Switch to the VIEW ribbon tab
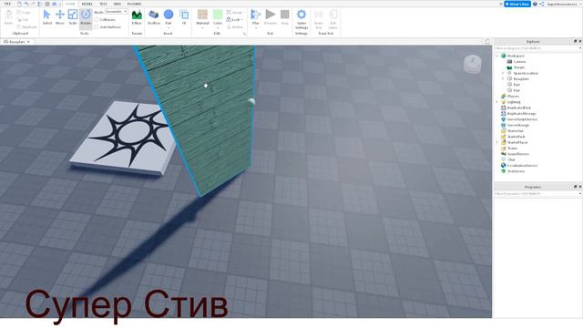 pyautogui.click(x=118, y=4)
